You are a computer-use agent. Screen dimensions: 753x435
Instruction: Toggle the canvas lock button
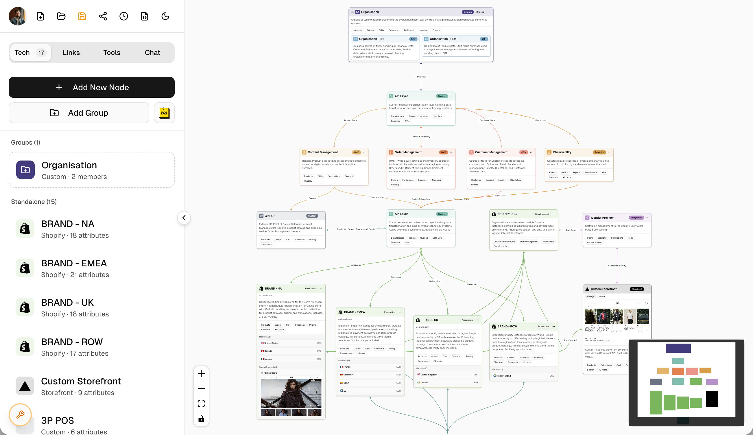(201, 419)
